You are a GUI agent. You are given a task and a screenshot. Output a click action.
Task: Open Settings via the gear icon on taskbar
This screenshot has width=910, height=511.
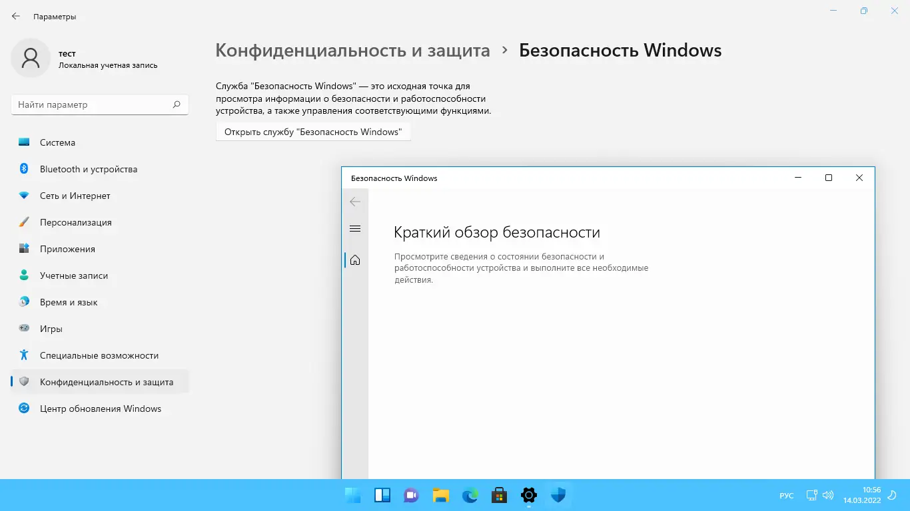pos(528,495)
